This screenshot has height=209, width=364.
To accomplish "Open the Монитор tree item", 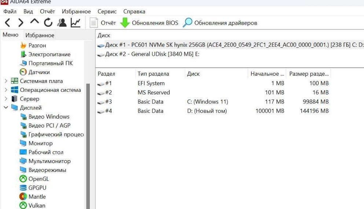I will pos(41,143).
